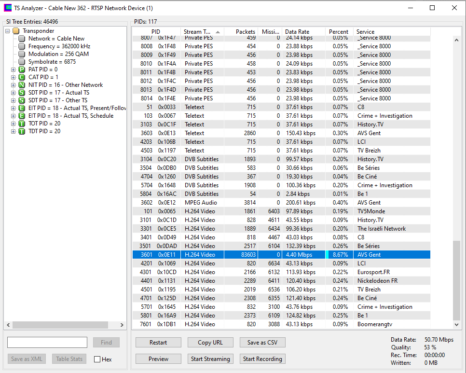The image size is (466, 373).
Task: Click the green S icon for SDT Actual TS
Action: [x=22, y=93]
